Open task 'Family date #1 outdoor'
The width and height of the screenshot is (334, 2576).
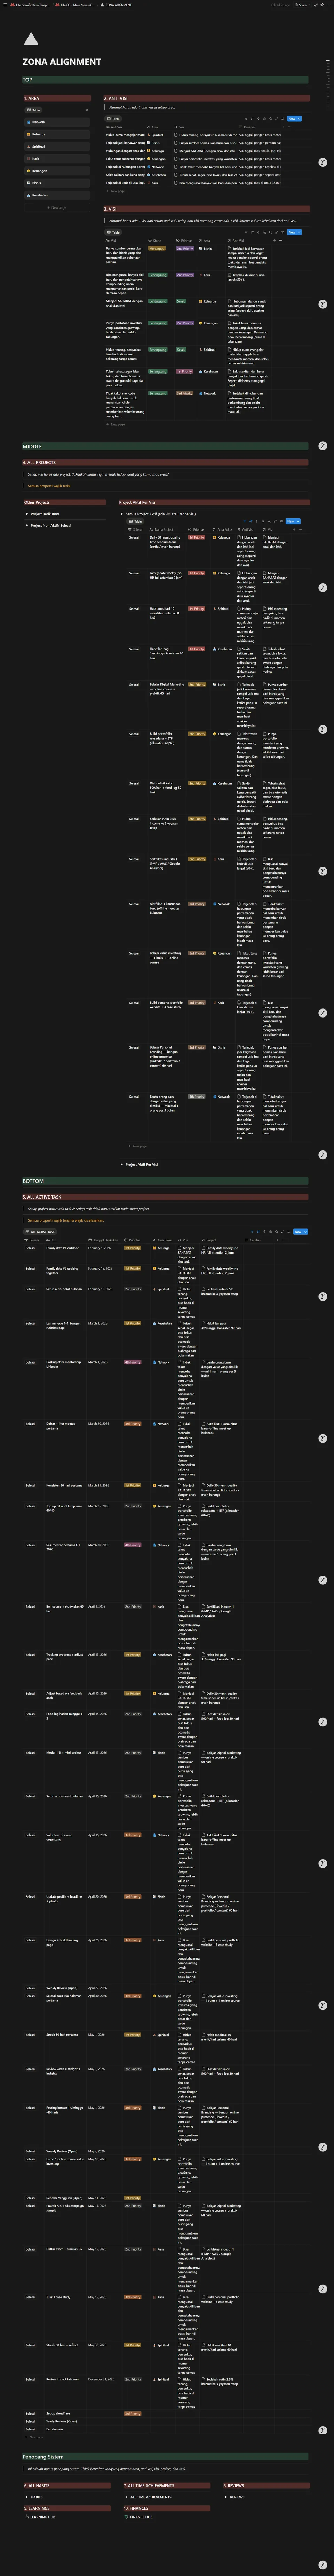tap(62, 1248)
